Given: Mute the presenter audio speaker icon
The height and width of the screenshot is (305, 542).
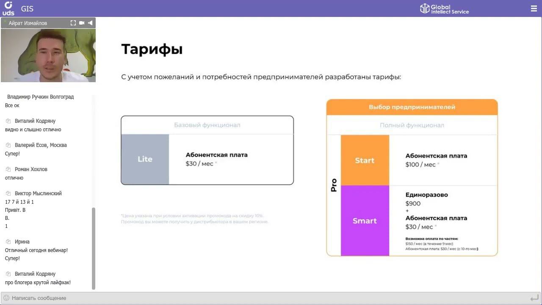Looking at the screenshot, I should click(x=90, y=23).
